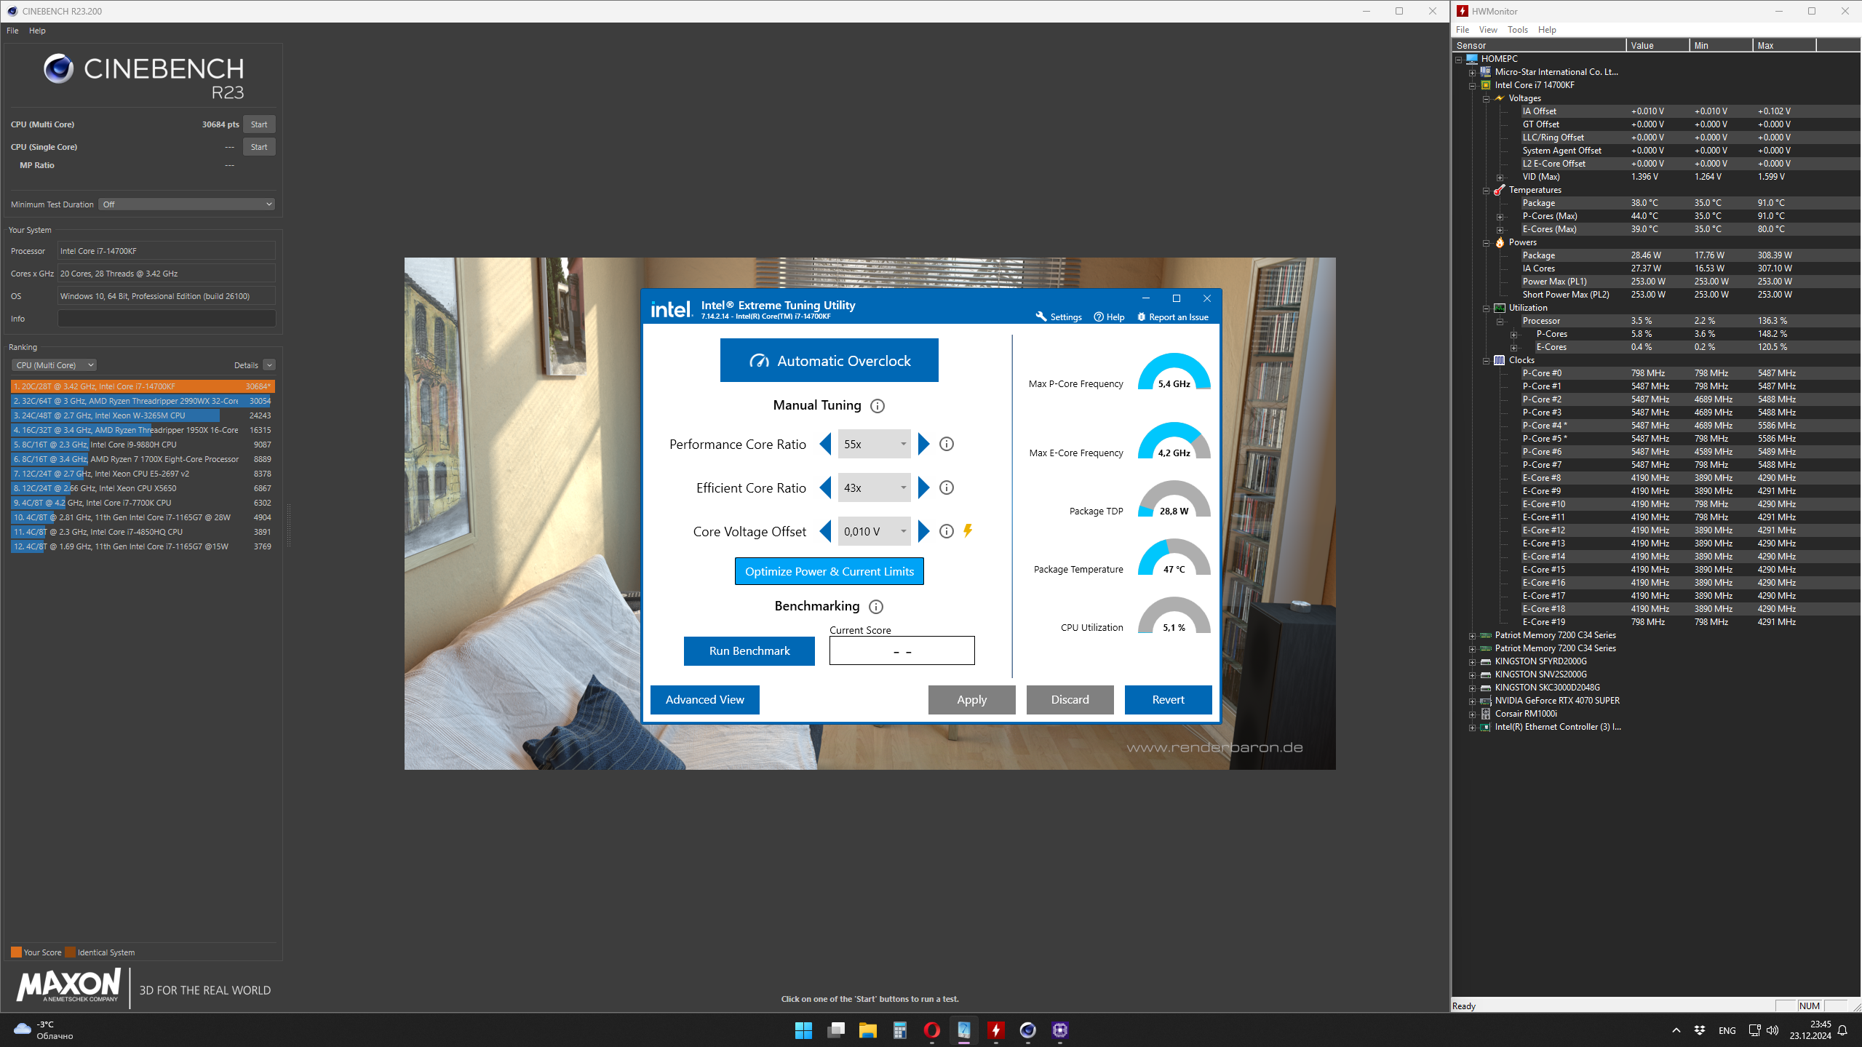Open Settings in Intel Extreme Tuning Utility
The height and width of the screenshot is (1047, 1862).
[1058, 317]
